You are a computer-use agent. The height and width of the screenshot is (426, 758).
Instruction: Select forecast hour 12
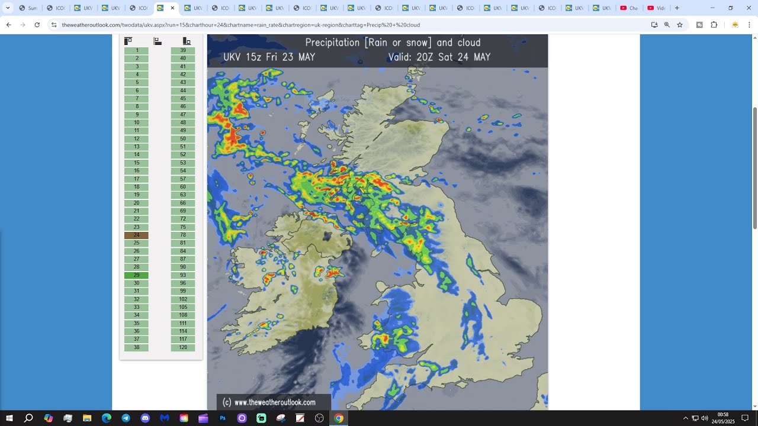tap(136, 138)
